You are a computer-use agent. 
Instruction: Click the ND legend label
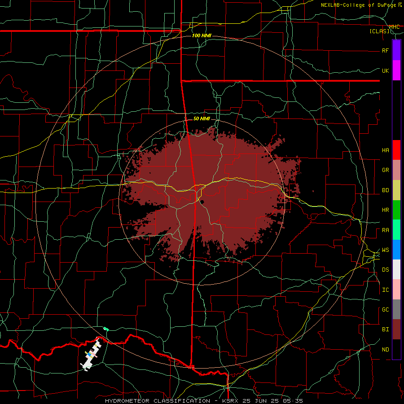coord(385,350)
